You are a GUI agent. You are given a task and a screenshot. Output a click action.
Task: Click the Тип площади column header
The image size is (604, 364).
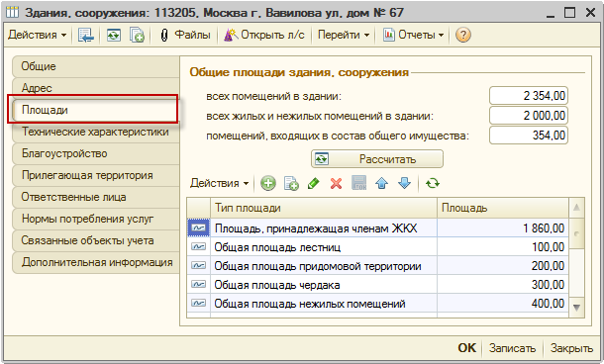click(x=324, y=208)
